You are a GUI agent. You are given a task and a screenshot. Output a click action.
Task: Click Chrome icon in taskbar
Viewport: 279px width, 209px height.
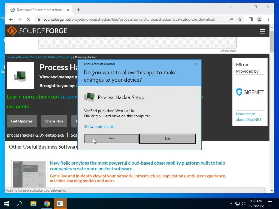coord(47,204)
